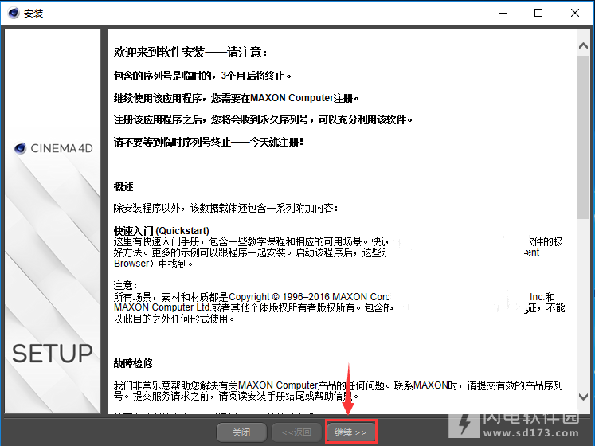Click the line 请不要等到临时序列号终止——今天就注册!

(x=209, y=143)
